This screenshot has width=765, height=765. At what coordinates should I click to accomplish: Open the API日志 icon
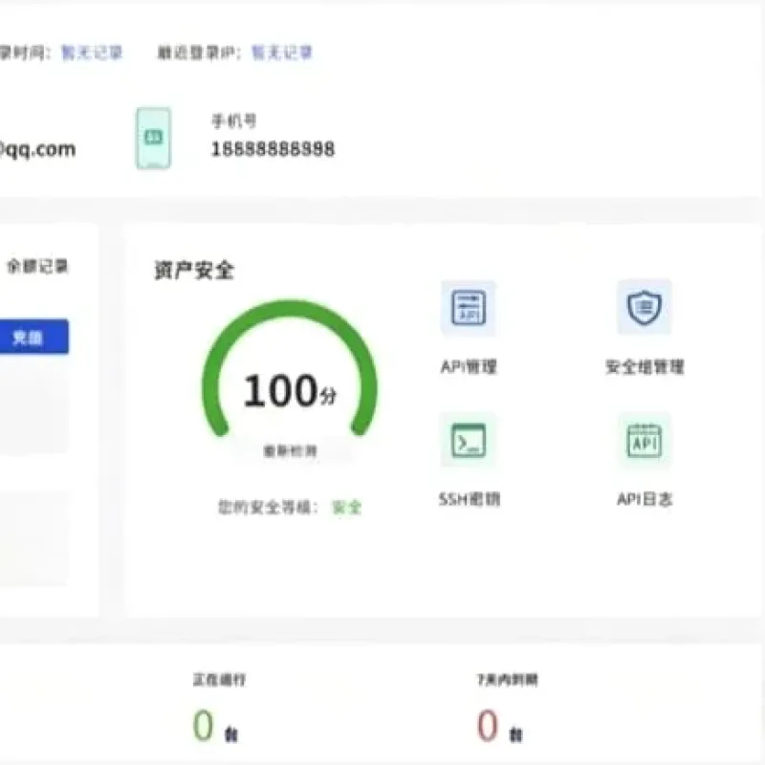(644, 440)
